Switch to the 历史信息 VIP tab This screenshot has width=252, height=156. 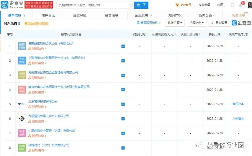pos(238,15)
